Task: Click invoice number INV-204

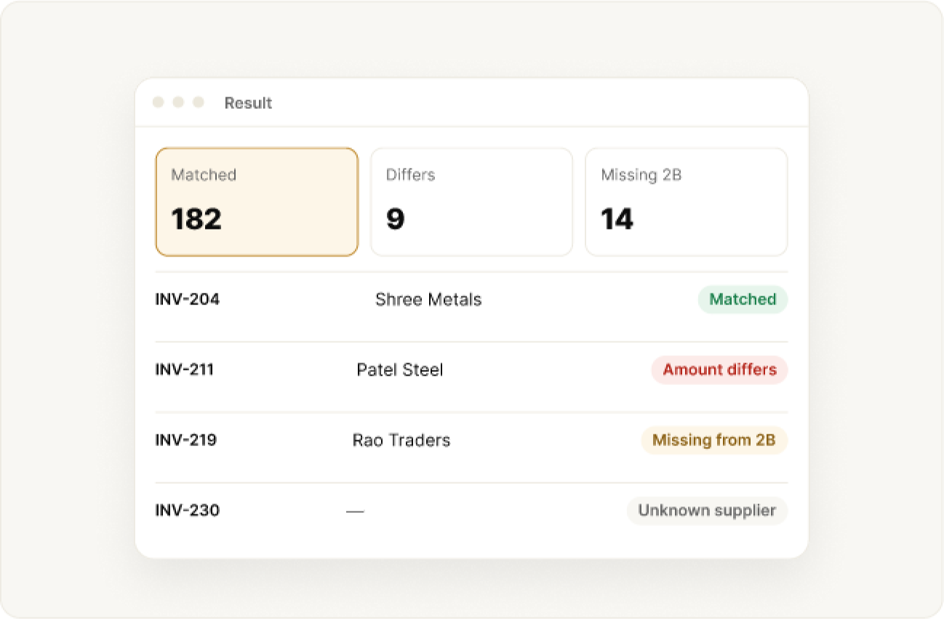Action: click(x=188, y=299)
